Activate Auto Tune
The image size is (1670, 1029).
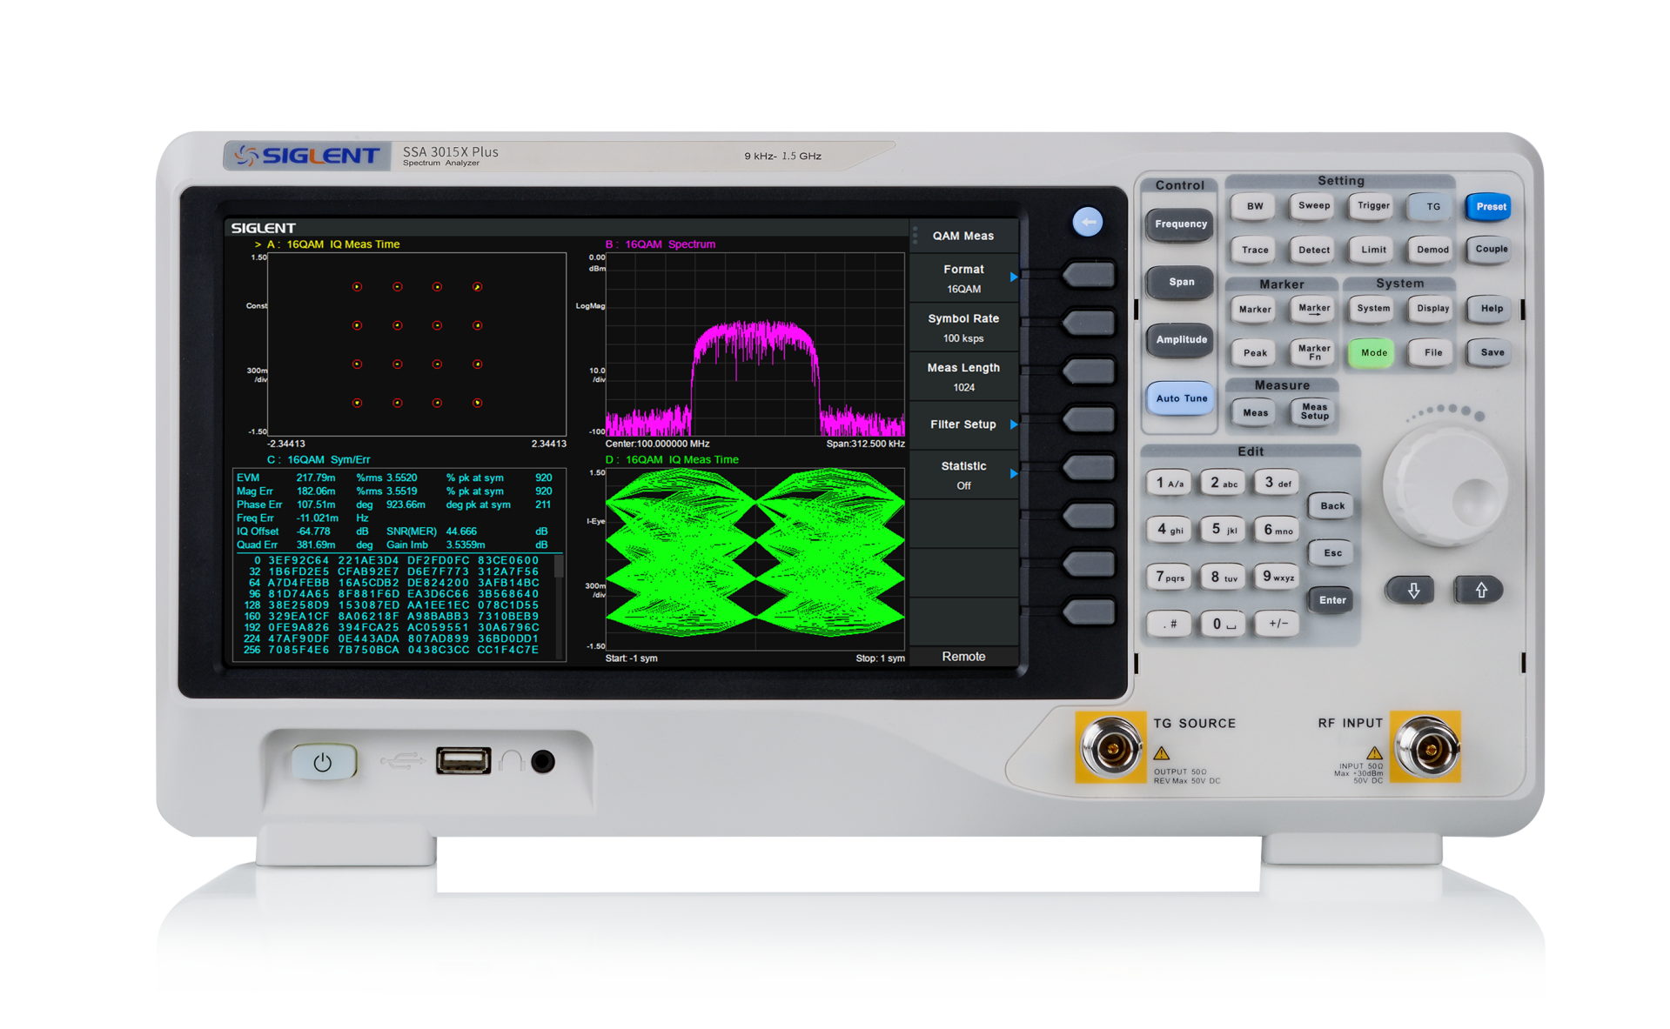[1179, 398]
